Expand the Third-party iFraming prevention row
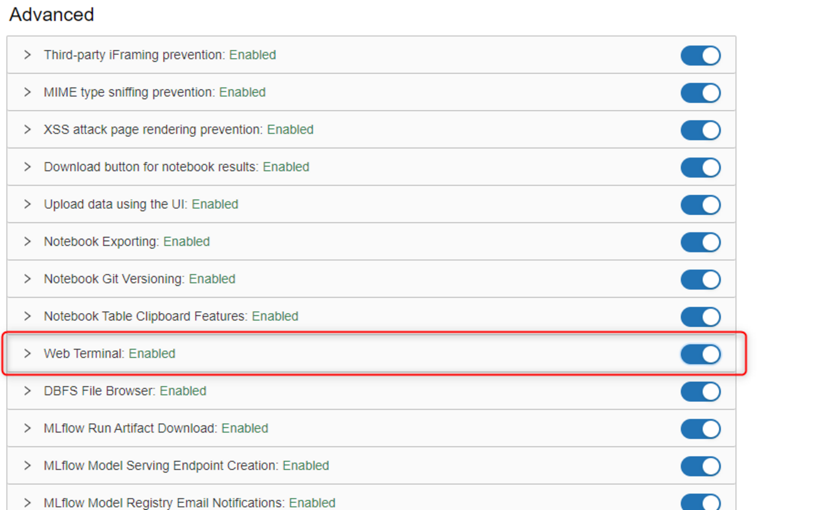 pyautogui.click(x=27, y=55)
